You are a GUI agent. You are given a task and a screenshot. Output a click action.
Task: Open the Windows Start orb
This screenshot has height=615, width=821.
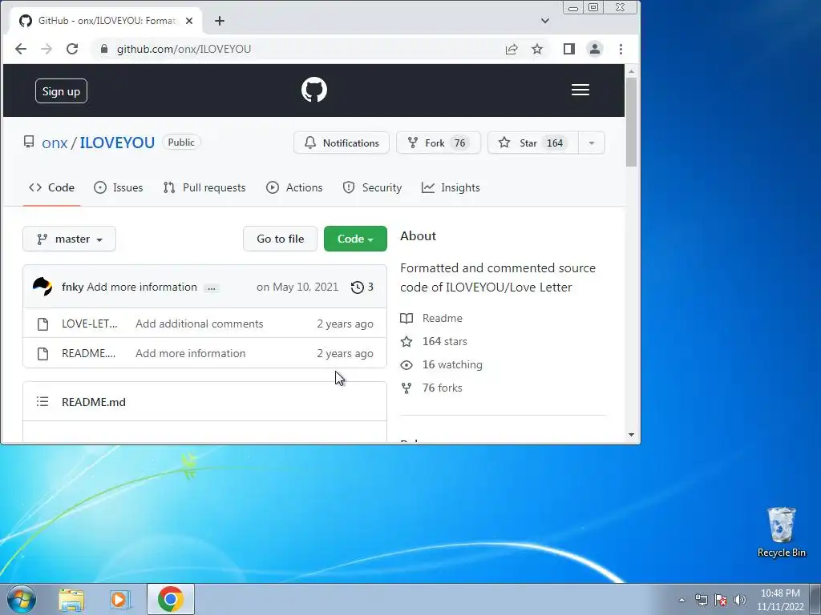click(x=21, y=599)
